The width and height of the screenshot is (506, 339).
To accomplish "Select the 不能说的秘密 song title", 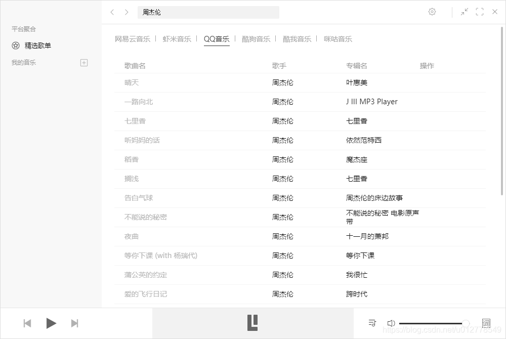I will pyautogui.click(x=146, y=217).
